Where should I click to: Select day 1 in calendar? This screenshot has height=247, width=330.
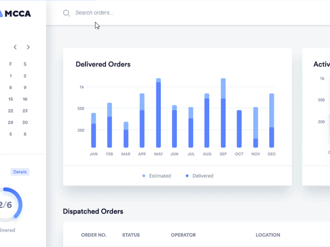[11, 76]
